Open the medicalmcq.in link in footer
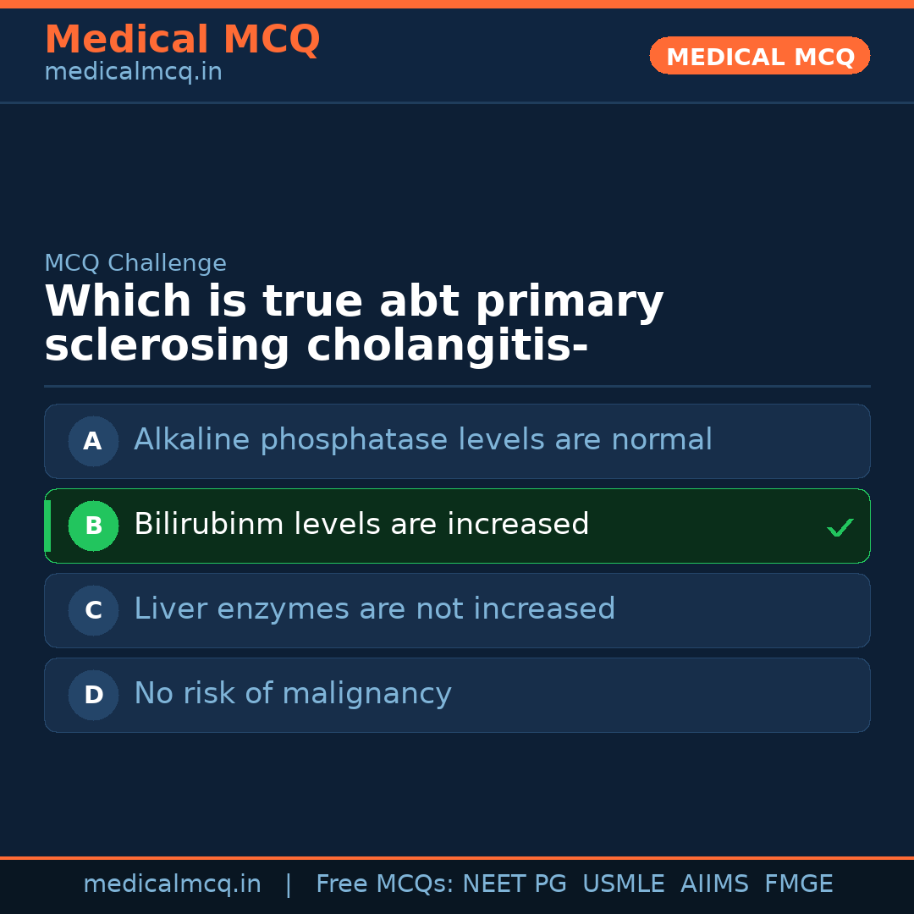914x914 pixels. click(x=172, y=884)
